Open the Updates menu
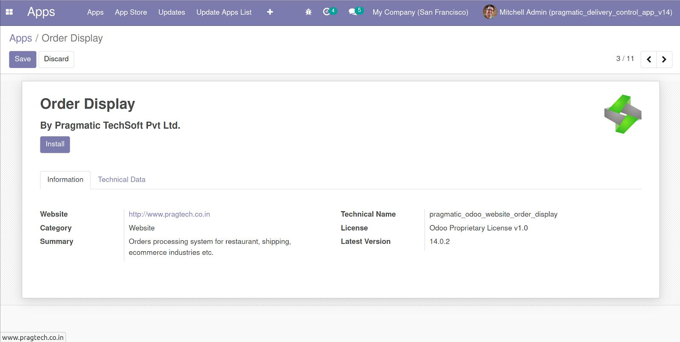680x342 pixels. (172, 12)
